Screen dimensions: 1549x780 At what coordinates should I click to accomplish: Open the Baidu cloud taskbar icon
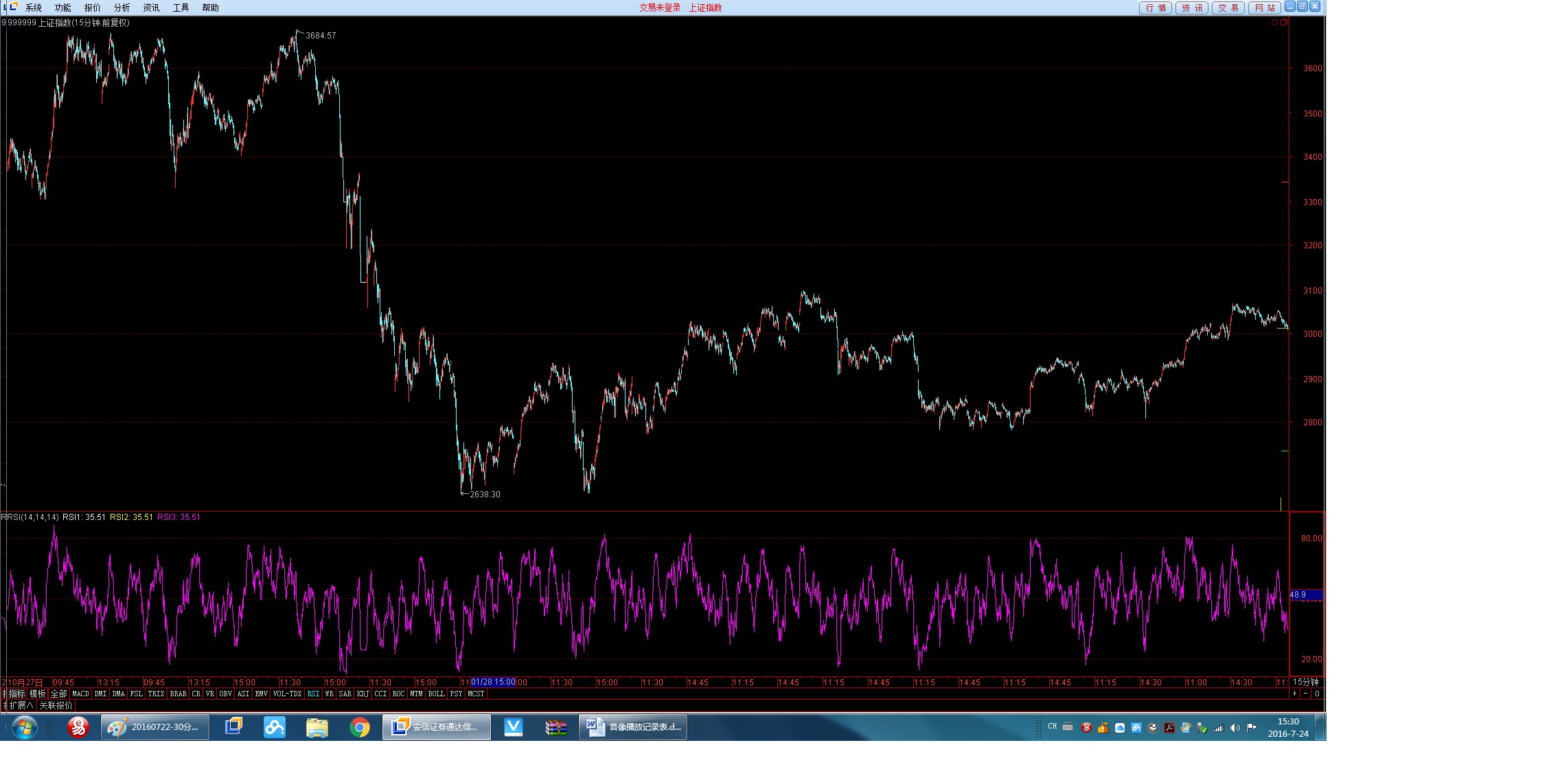(x=275, y=727)
